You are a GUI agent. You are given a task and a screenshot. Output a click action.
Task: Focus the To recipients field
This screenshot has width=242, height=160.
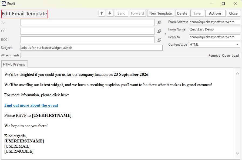pos(87,22)
